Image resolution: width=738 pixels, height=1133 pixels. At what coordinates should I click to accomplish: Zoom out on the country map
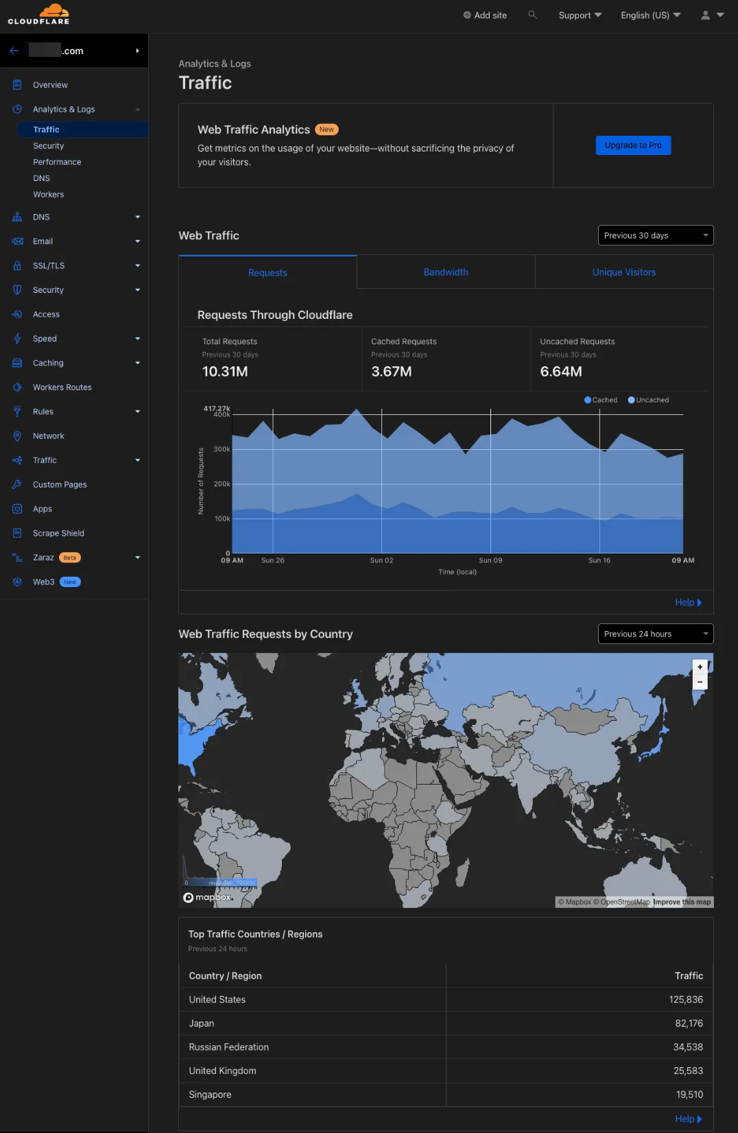(700, 682)
